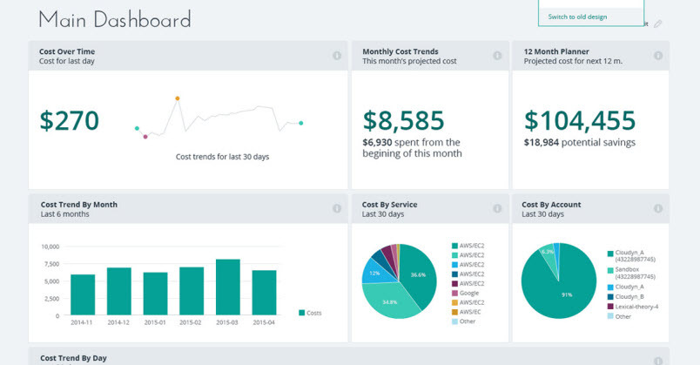Click the Cost Trend By Day panel header
700x365 pixels.
coord(72,358)
